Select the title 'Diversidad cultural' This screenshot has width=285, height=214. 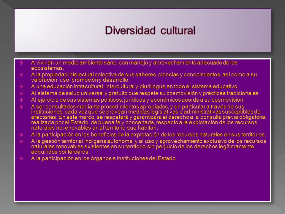[150, 30]
